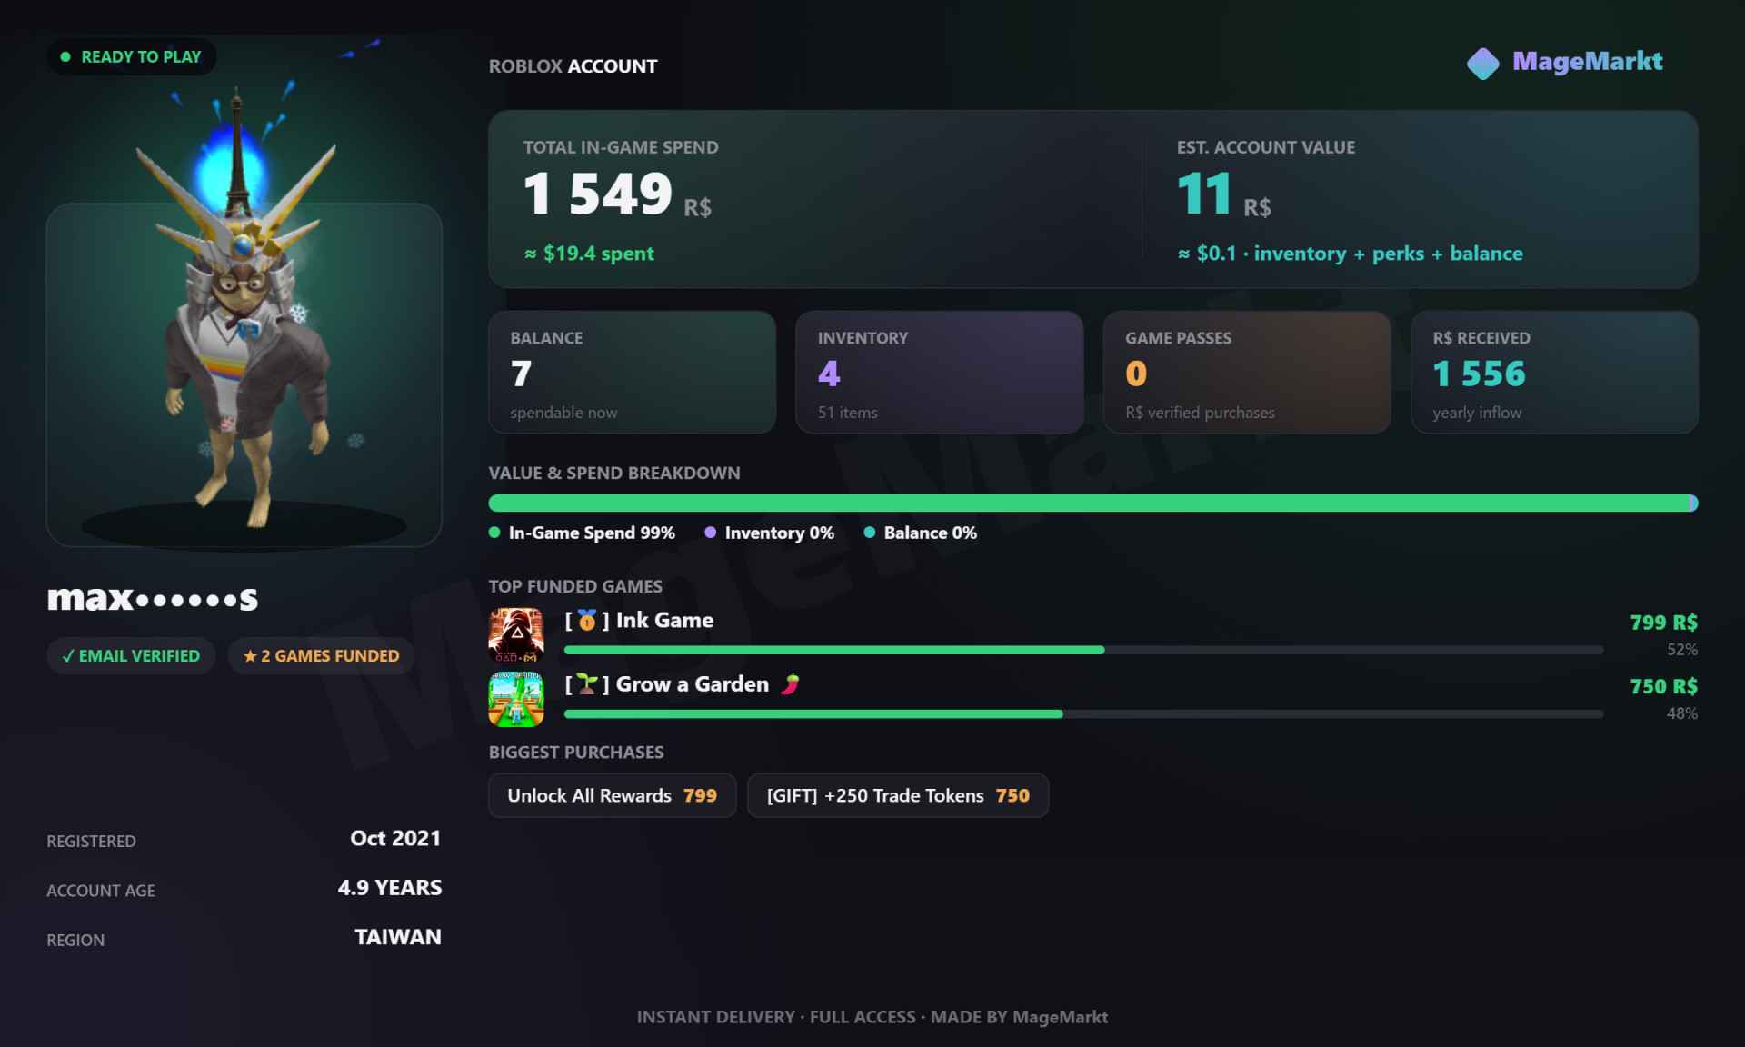1745x1047 pixels.
Task: Click the masked username max•••••••s
Action: coord(153,598)
